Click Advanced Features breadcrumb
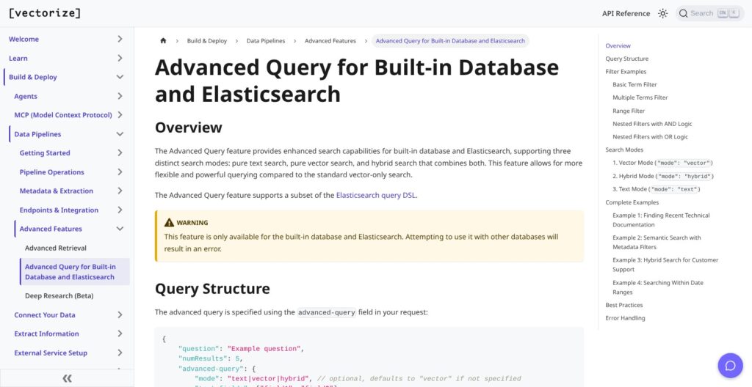Viewport: 752px width, 387px height. (330, 41)
